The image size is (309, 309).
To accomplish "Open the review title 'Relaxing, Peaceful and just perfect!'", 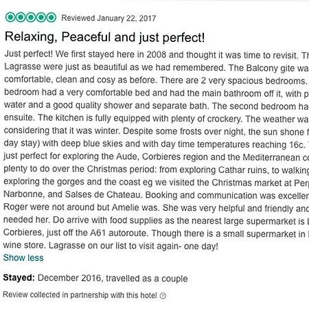I will point(104,37).
